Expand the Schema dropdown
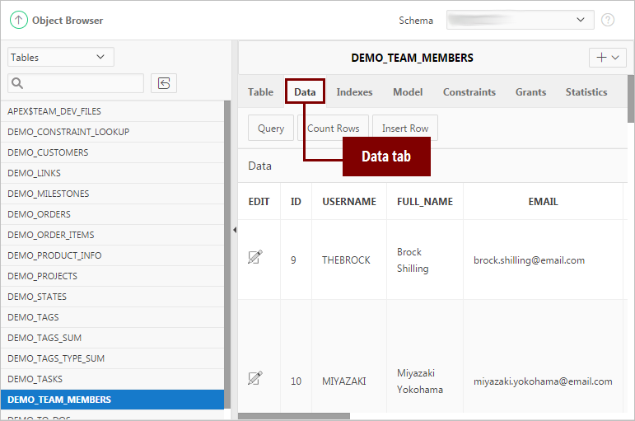 520,20
